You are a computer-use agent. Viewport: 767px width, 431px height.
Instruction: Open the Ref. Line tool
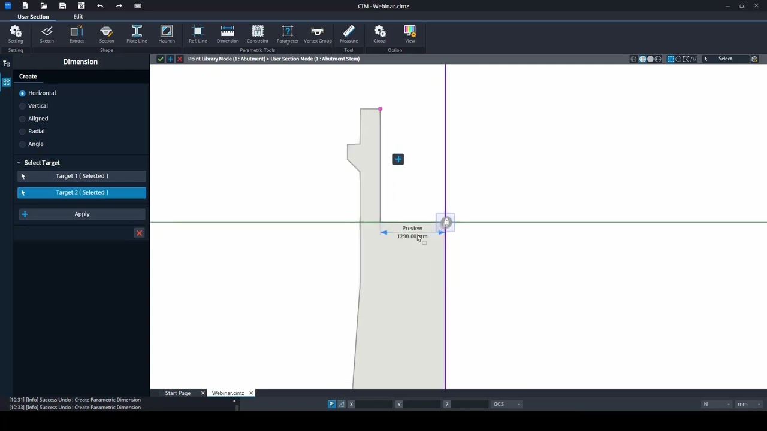pos(198,34)
